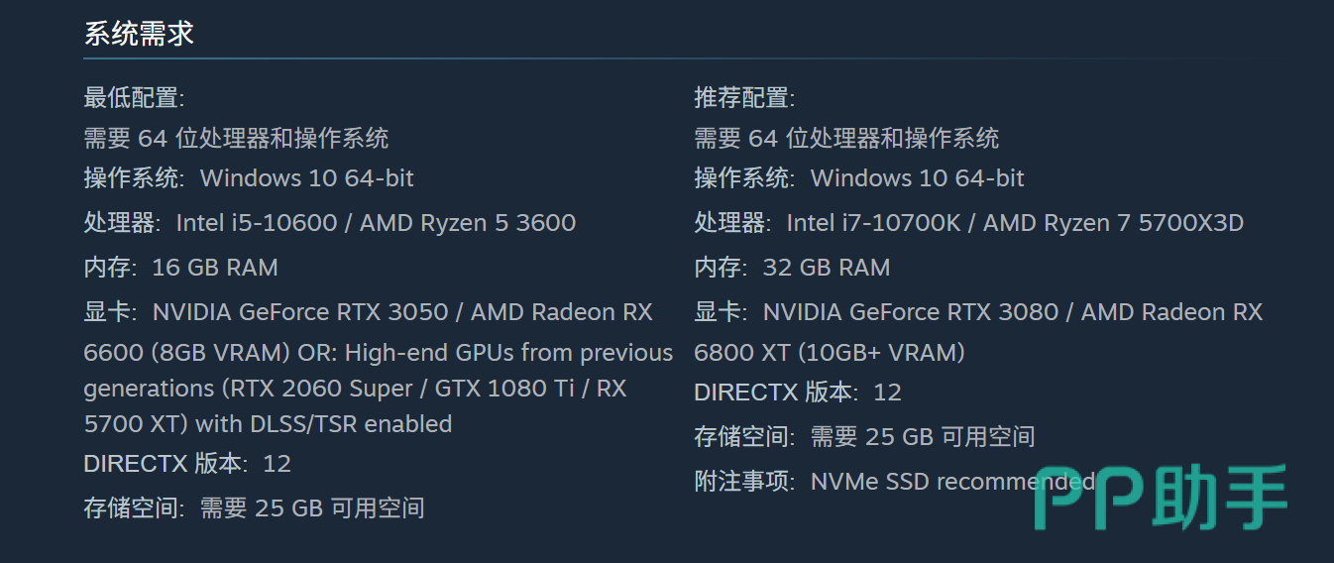Select the 16 GB RAM memory line
The height and width of the screenshot is (563, 1334).
pyautogui.click(x=180, y=268)
